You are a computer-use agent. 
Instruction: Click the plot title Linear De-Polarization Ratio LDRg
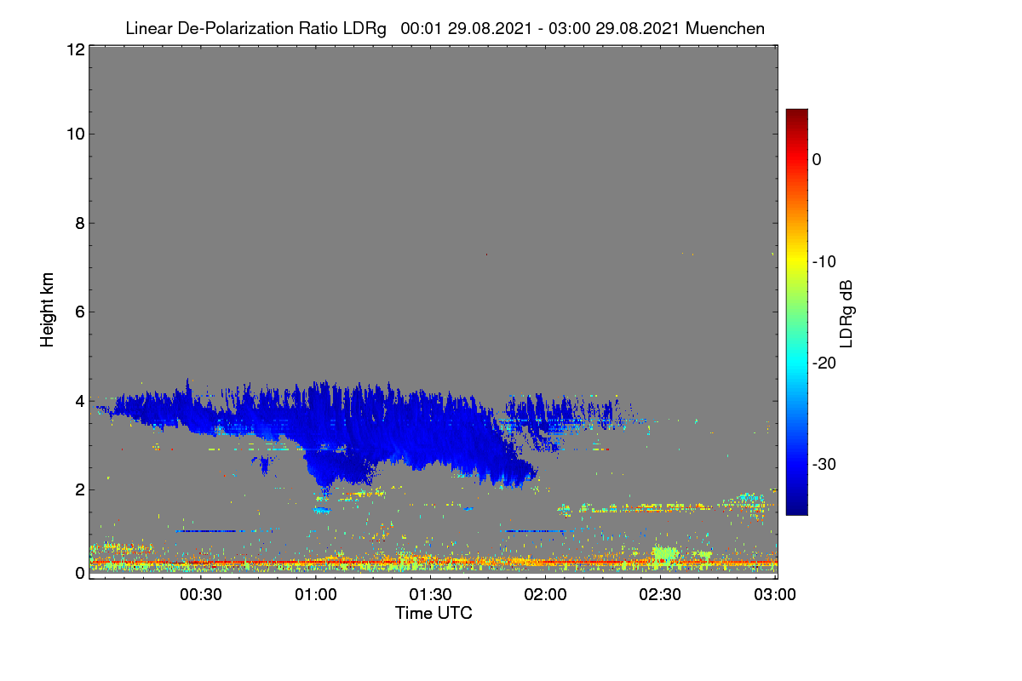(x=255, y=28)
